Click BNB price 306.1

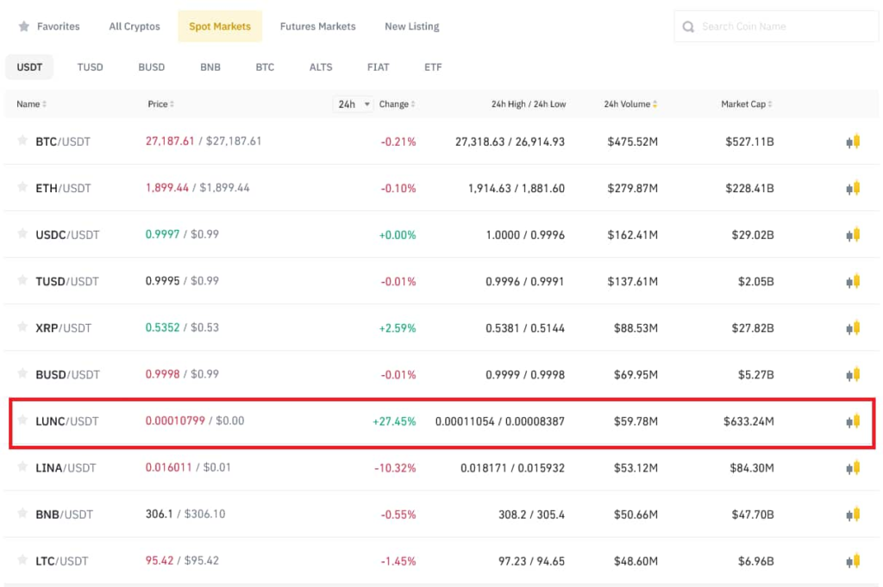pos(159,514)
